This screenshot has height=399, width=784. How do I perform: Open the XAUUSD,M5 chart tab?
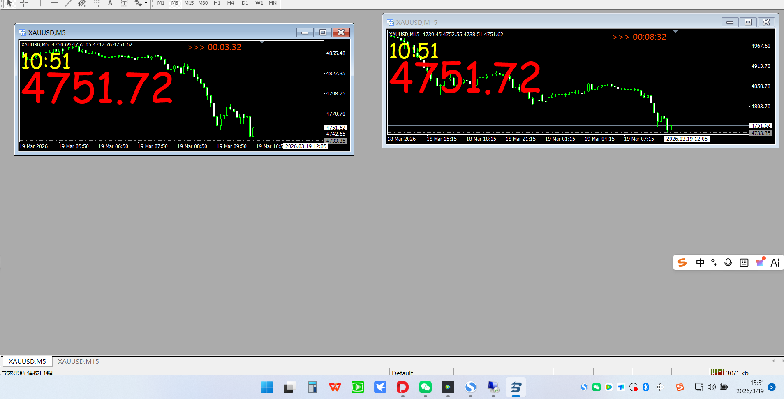(x=28, y=361)
